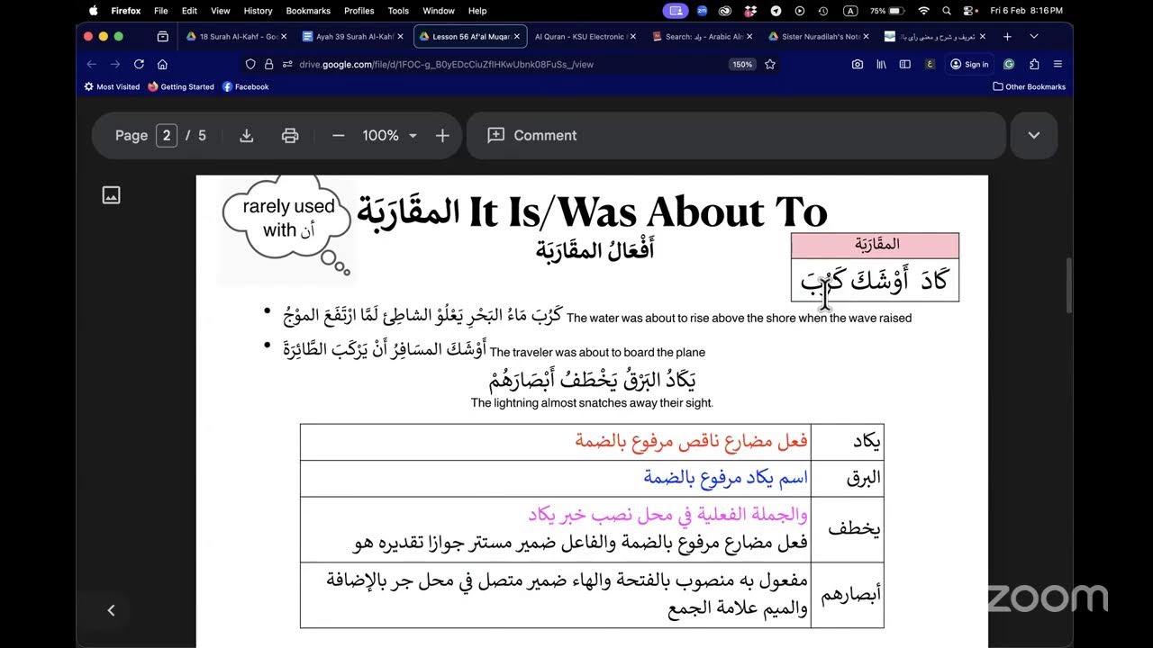Download the PDF file

pos(246,135)
